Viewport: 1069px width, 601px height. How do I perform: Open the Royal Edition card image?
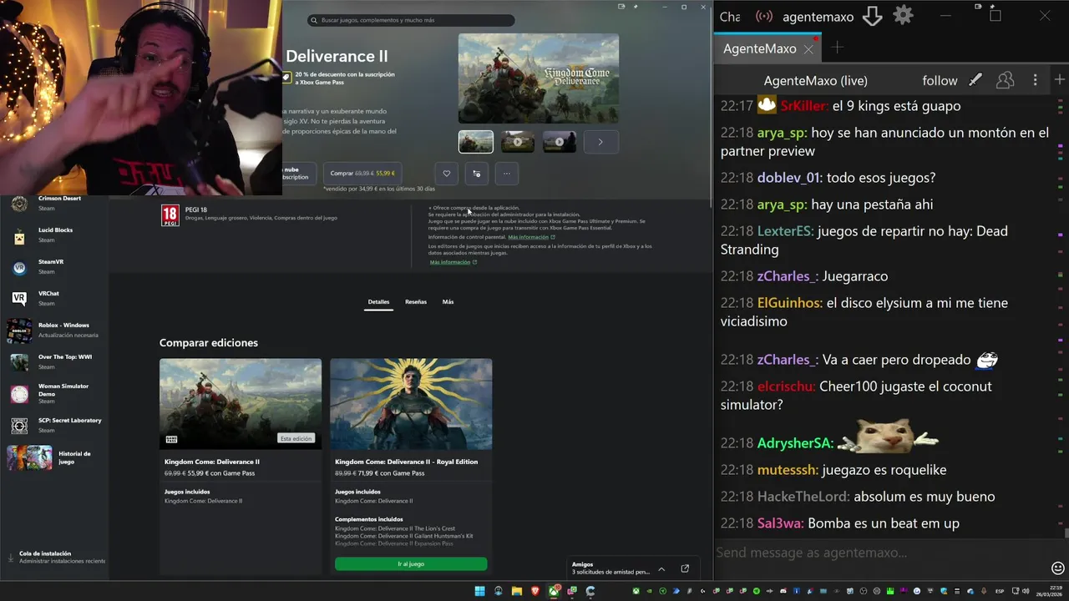(x=411, y=404)
